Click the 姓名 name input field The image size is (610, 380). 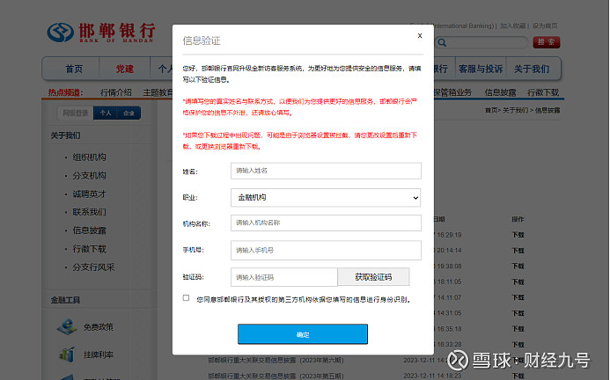pos(326,171)
